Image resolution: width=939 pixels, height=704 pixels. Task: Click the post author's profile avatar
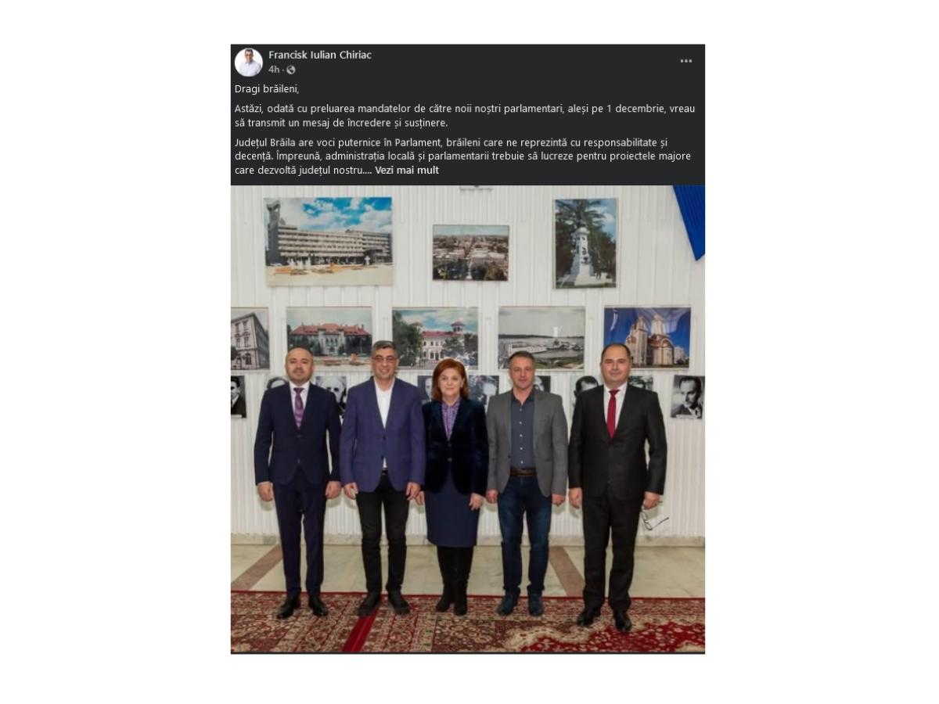click(248, 62)
